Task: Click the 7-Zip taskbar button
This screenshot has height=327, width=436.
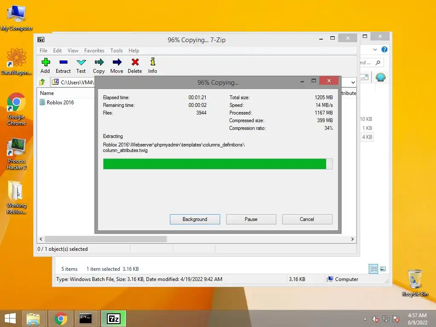Action: click(x=114, y=318)
